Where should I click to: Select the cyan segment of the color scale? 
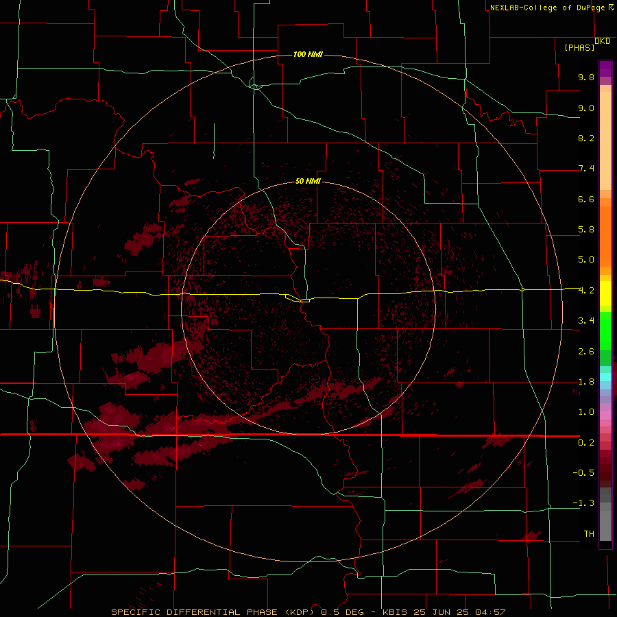[605, 377]
